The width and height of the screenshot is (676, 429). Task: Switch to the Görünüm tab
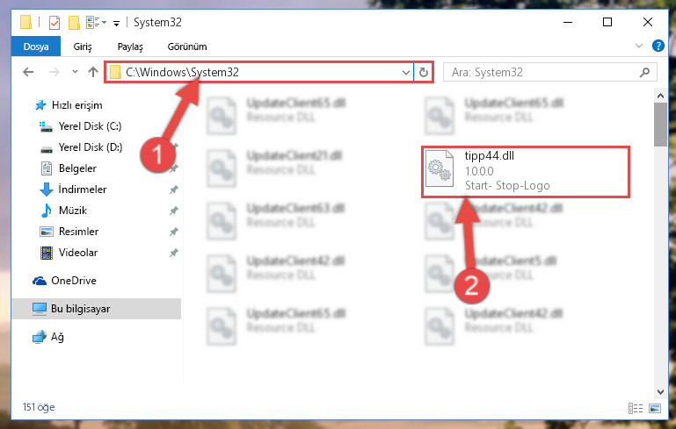187,46
